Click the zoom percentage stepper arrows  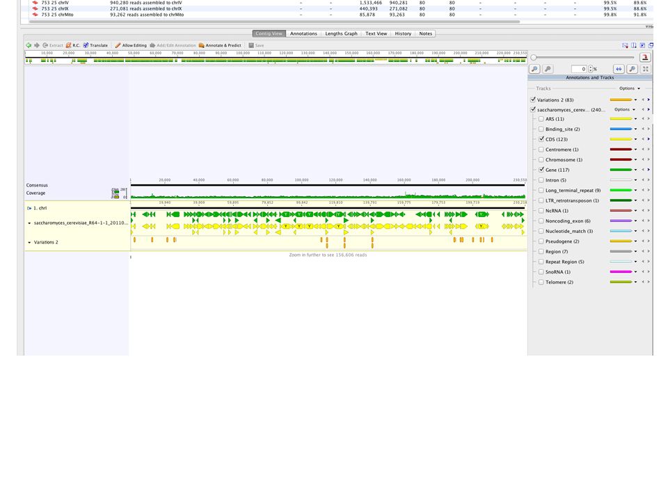tap(591, 69)
